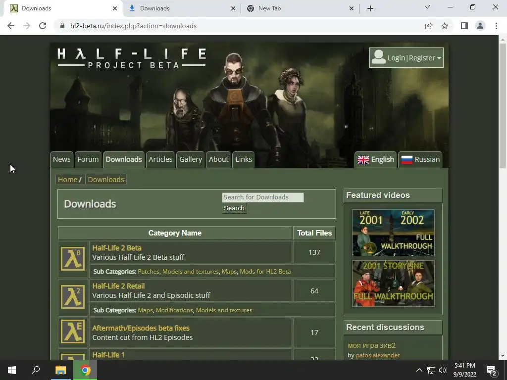Open the Patches sub category
This screenshot has width=507, height=380.
click(149, 272)
